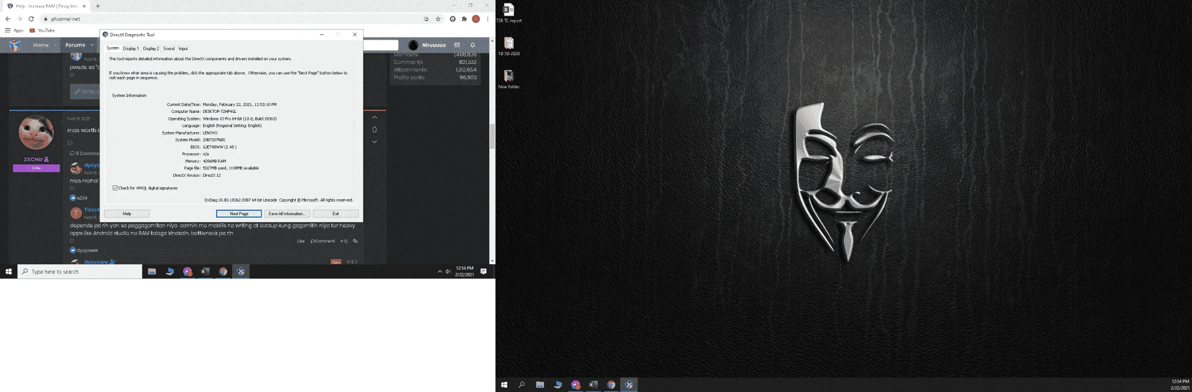This screenshot has height=392, width=1192.
Task: Open the Action Center notifications icon
Action: (x=484, y=272)
